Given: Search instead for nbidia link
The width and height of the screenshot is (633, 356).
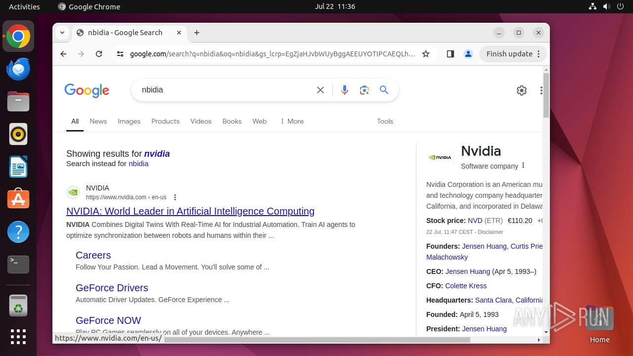Looking at the screenshot, I should pos(138,164).
